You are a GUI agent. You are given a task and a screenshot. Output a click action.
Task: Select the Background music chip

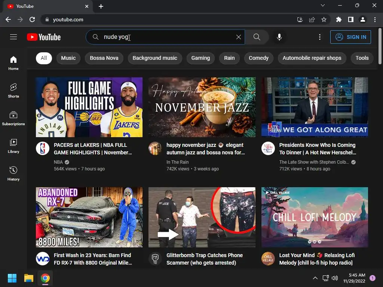tap(155, 58)
